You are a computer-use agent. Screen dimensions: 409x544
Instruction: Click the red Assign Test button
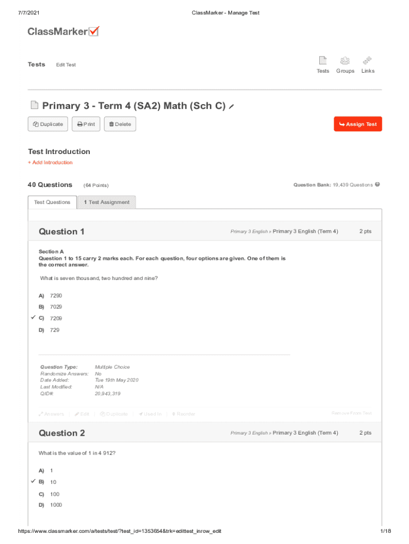[x=357, y=124]
